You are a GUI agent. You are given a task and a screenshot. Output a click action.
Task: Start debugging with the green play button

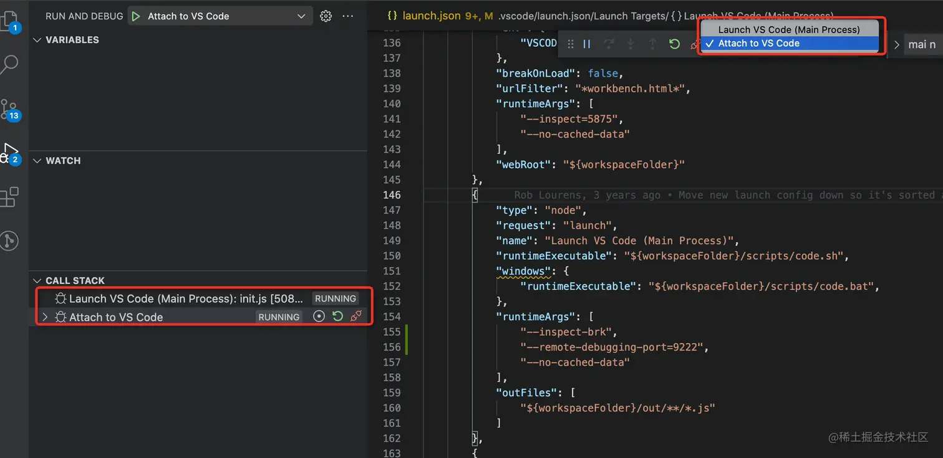coord(136,16)
